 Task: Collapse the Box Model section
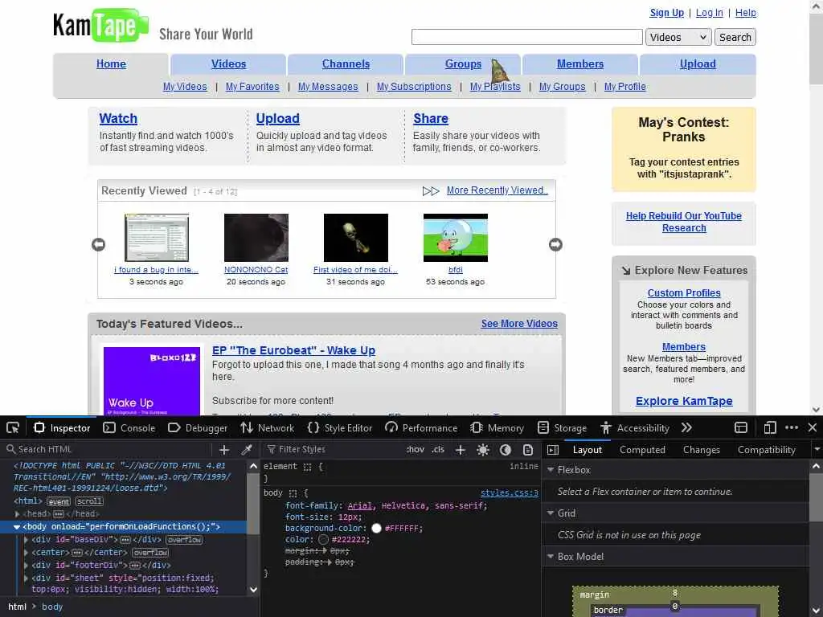[x=551, y=557]
